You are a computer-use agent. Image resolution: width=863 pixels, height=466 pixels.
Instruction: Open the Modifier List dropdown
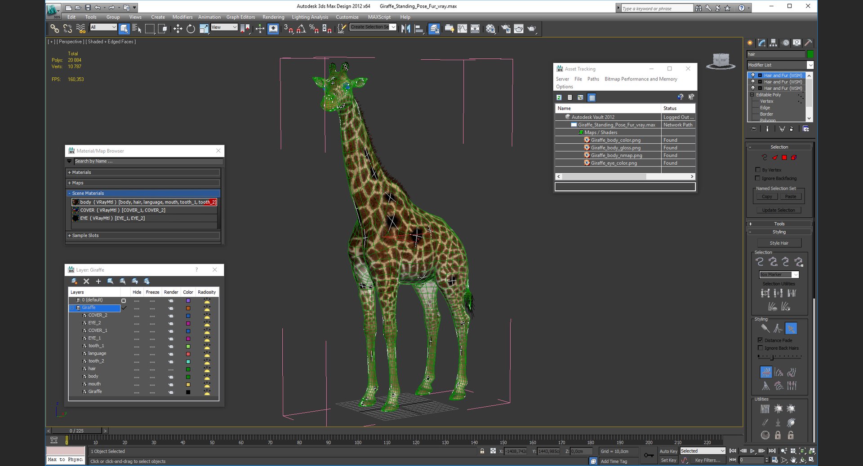pyautogui.click(x=780, y=65)
